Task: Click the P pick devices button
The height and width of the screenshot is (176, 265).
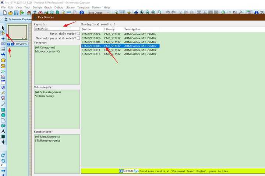Action: click(8, 44)
